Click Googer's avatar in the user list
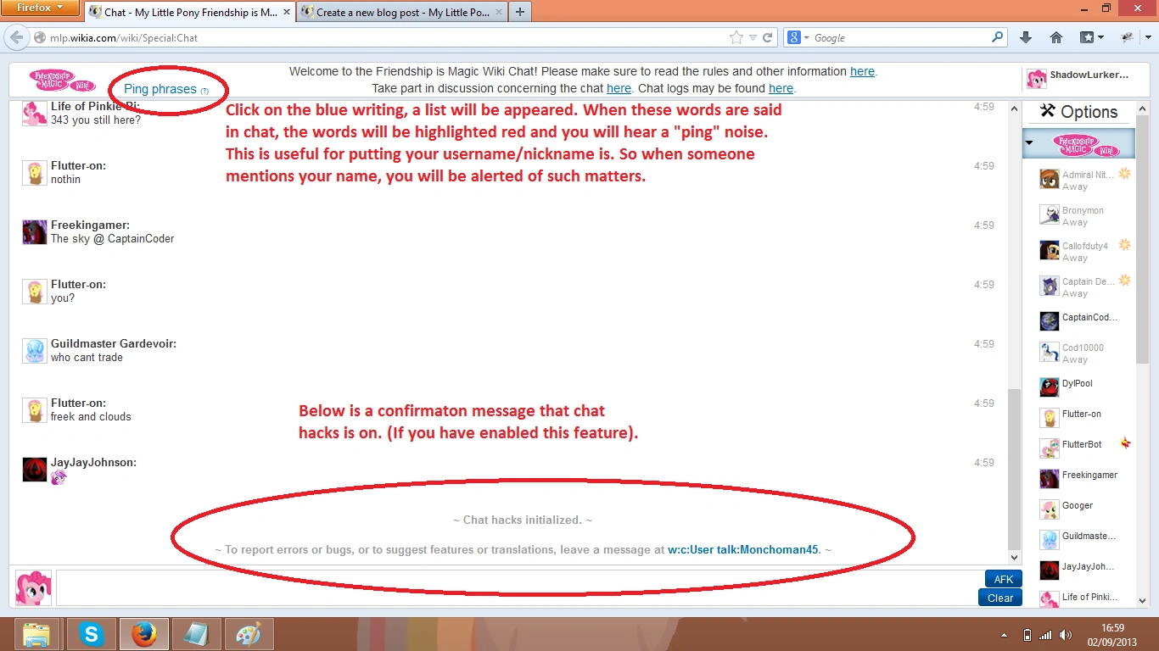1159x651 pixels. tap(1050, 509)
